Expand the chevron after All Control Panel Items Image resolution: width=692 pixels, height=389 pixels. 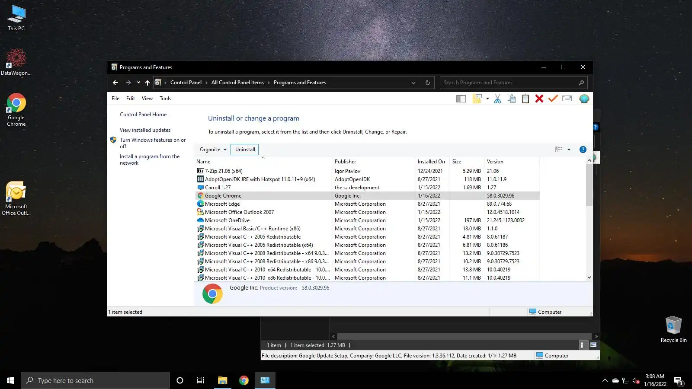point(269,83)
